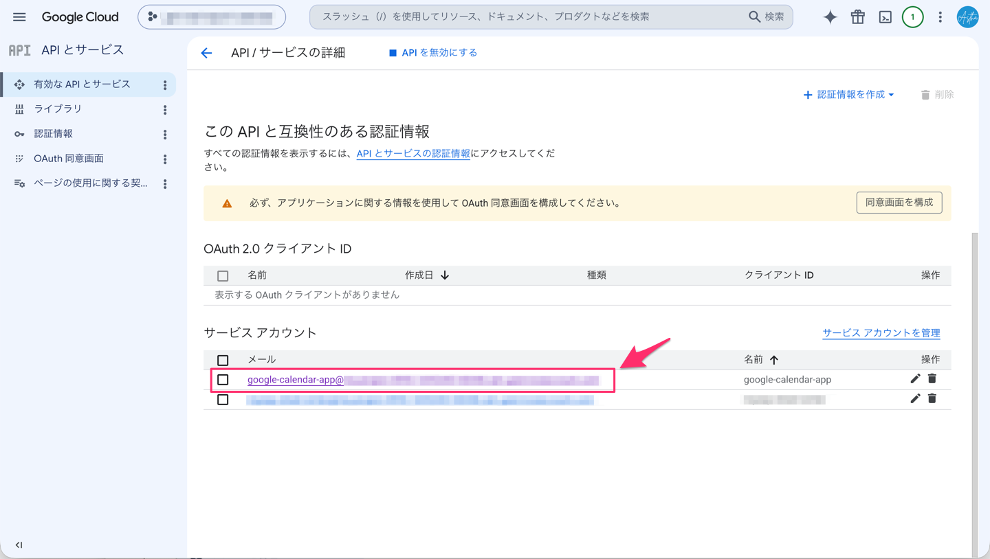Click the Google Cloud logo

(80, 17)
